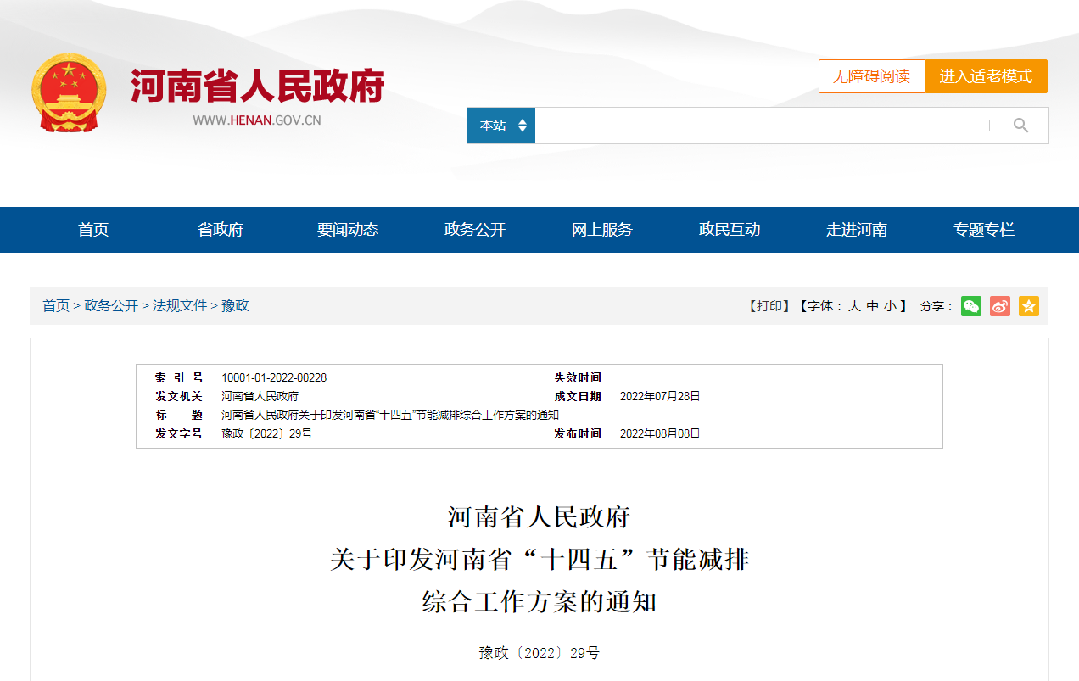1079x681 pixels.
Task: Click the yellow star share icon
Action: click(1028, 306)
